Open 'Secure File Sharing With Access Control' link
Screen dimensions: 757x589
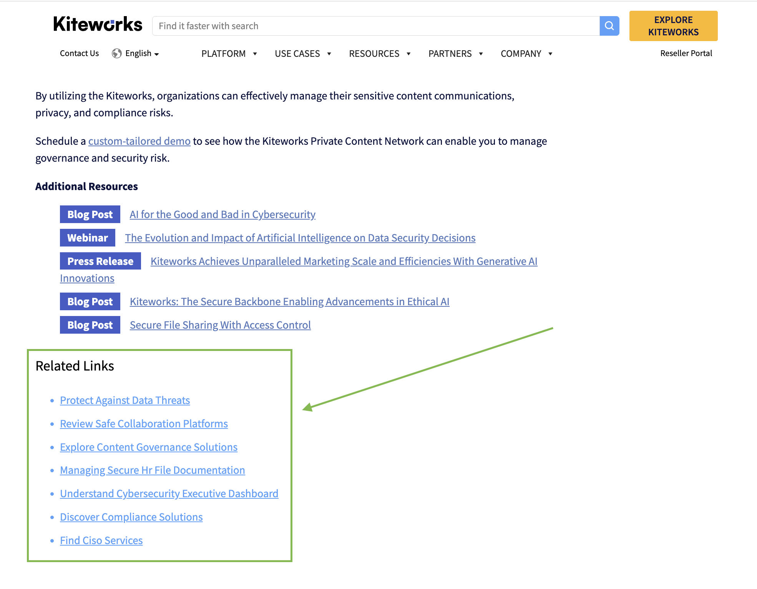coord(220,325)
